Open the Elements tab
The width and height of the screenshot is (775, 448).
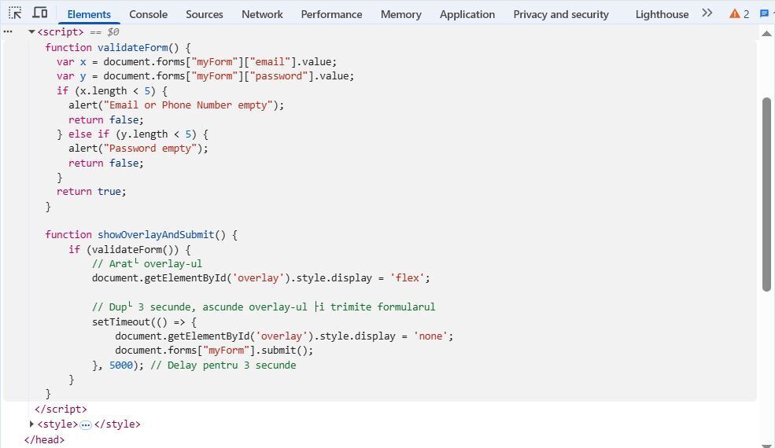coord(89,14)
